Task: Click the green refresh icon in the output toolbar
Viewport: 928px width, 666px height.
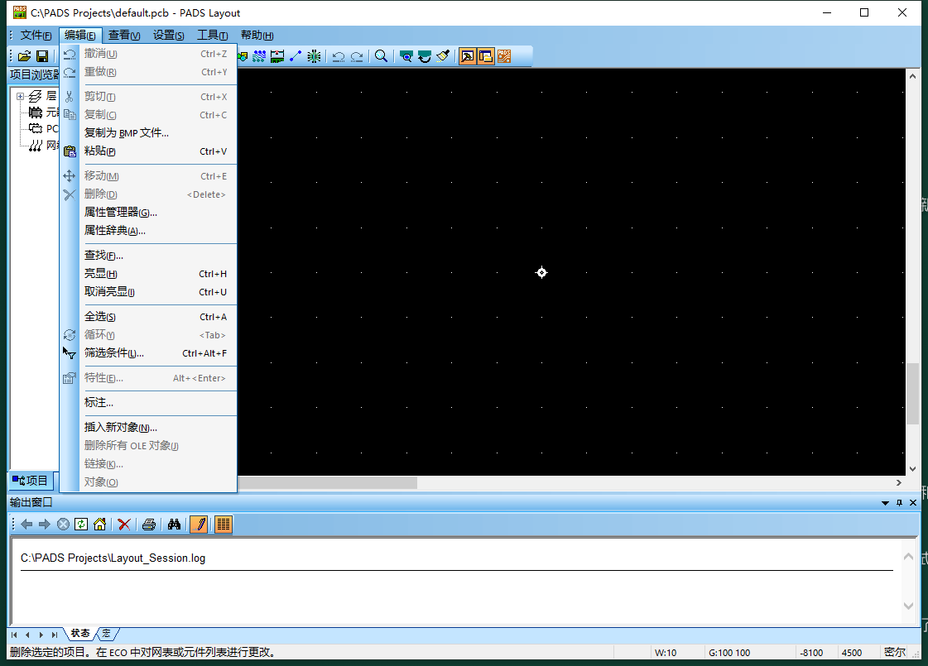Action: [x=81, y=524]
